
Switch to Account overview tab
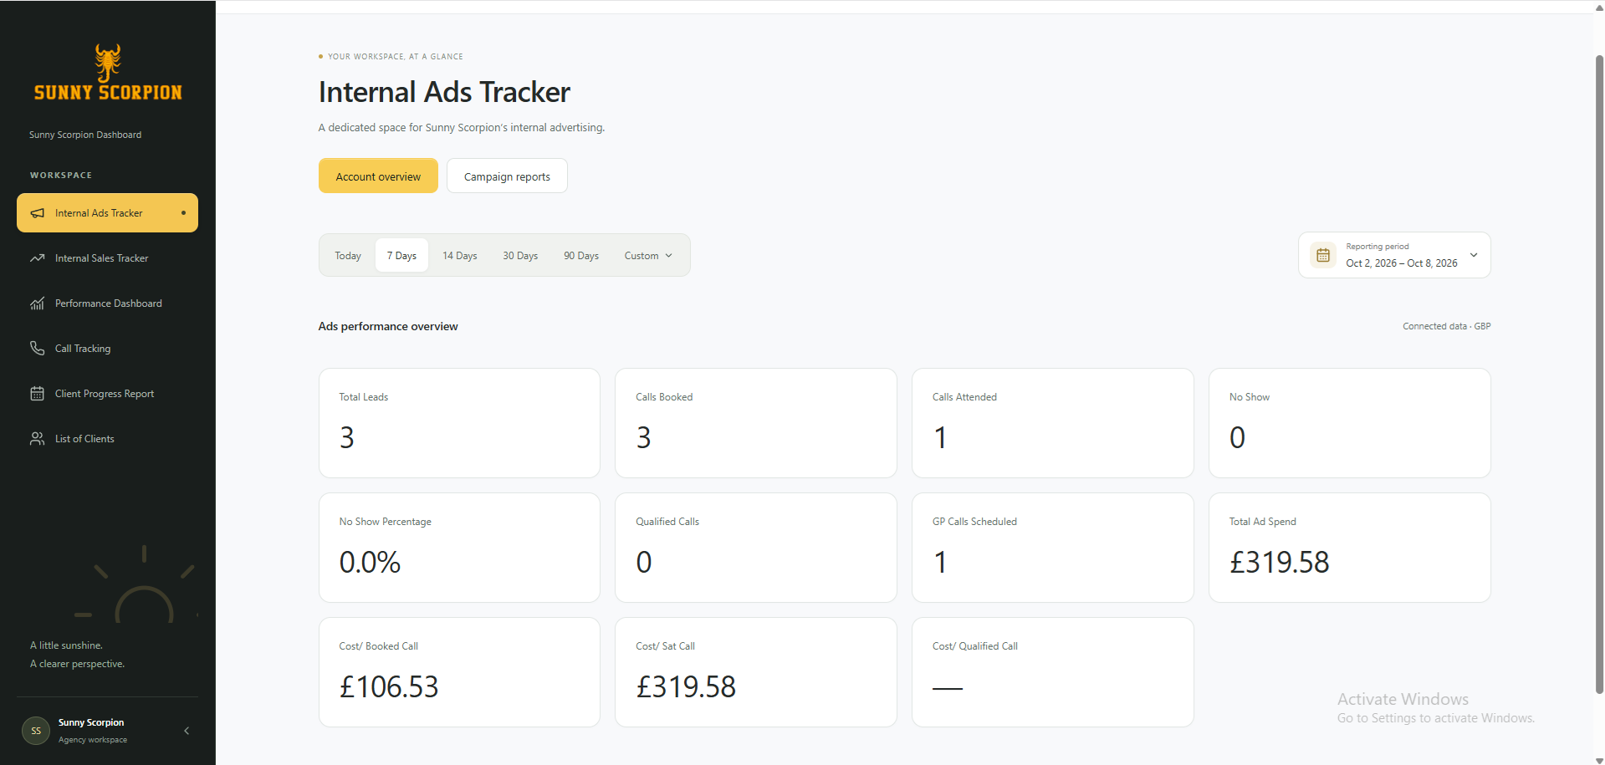(x=378, y=176)
